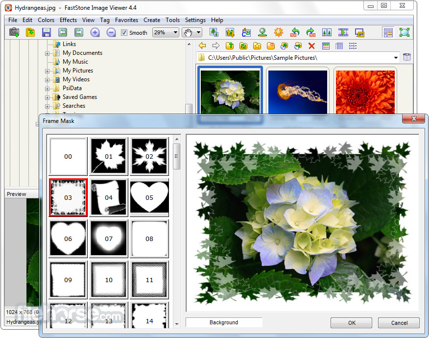This screenshot has height=338, width=429.
Task: Click the windowed view icon in toolbar
Action: pos(359,32)
